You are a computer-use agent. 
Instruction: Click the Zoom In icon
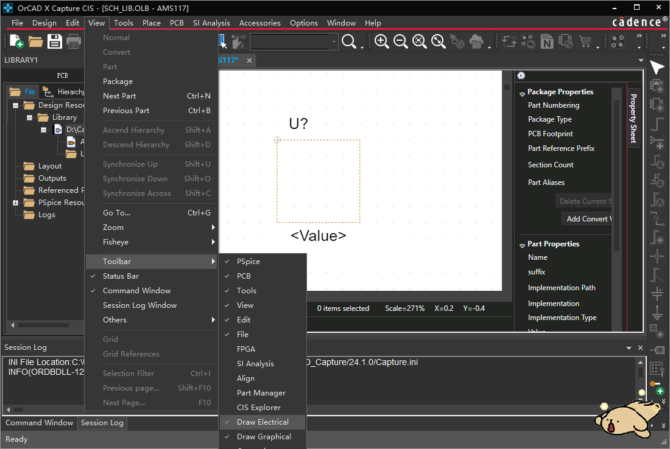[381, 41]
